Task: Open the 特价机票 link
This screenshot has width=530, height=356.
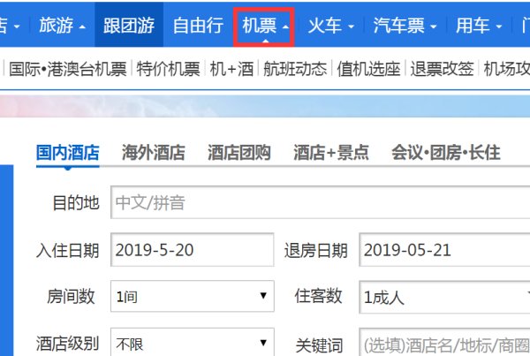Action: point(168,69)
